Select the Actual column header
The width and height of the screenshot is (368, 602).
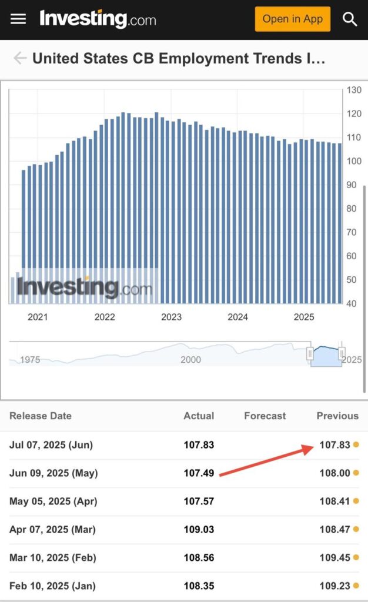click(x=199, y=416)
